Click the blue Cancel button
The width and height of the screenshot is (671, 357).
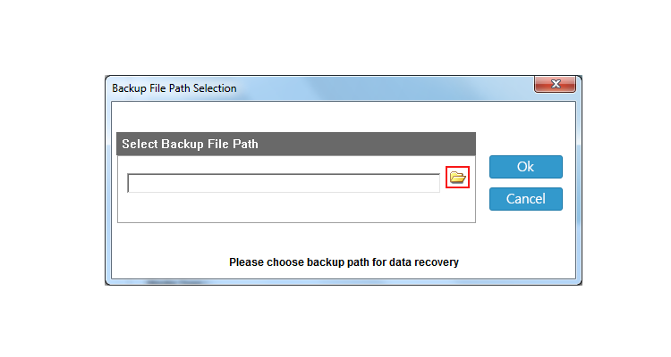526,199
